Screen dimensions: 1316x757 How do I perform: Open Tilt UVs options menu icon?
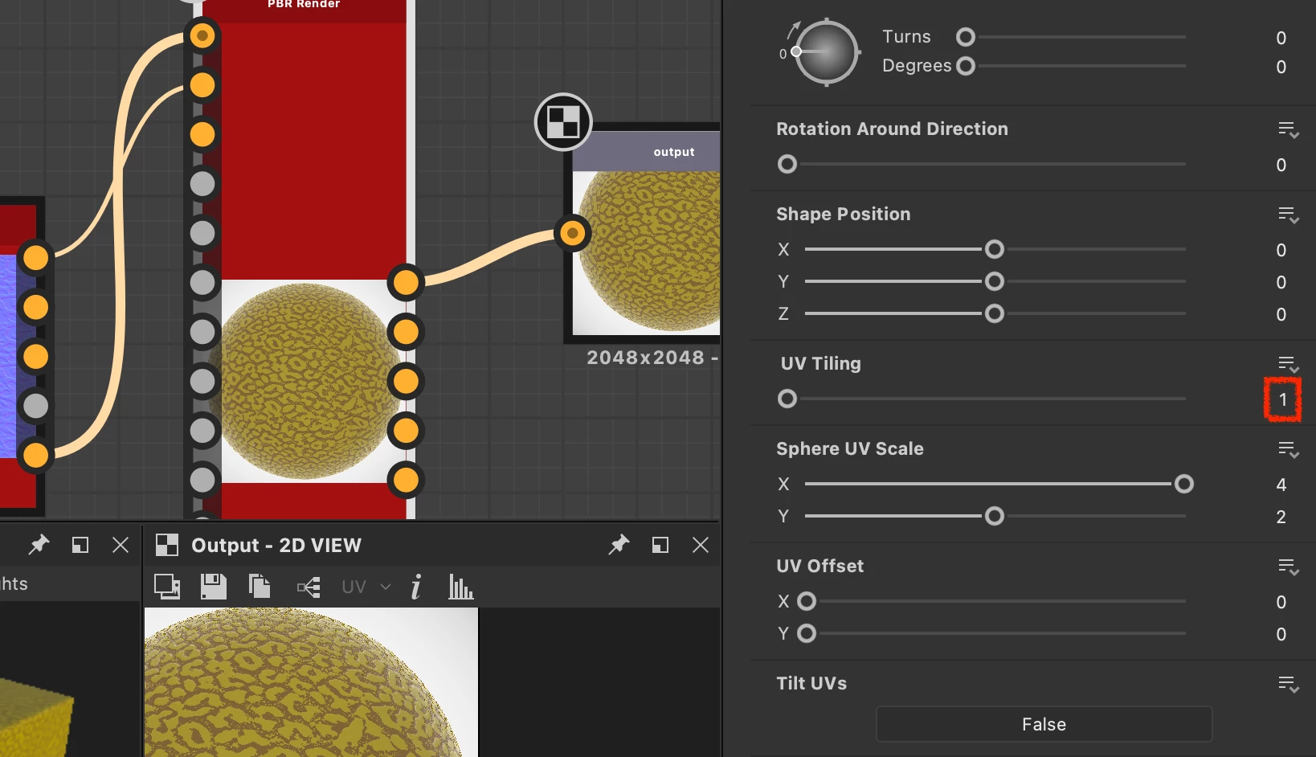click(x=1289, y=684)
